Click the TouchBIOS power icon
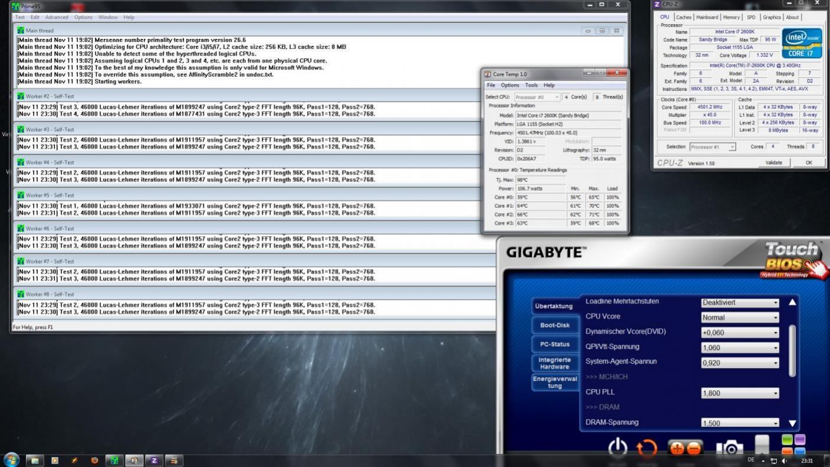The image size is (830, 467). tap(617, 448)
